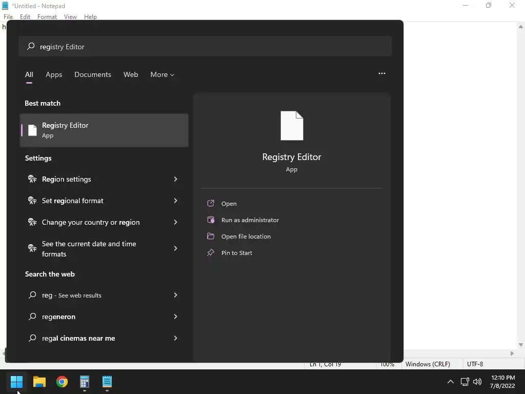
Task: Click the date and time formats icon
Action: click(32, 248)
